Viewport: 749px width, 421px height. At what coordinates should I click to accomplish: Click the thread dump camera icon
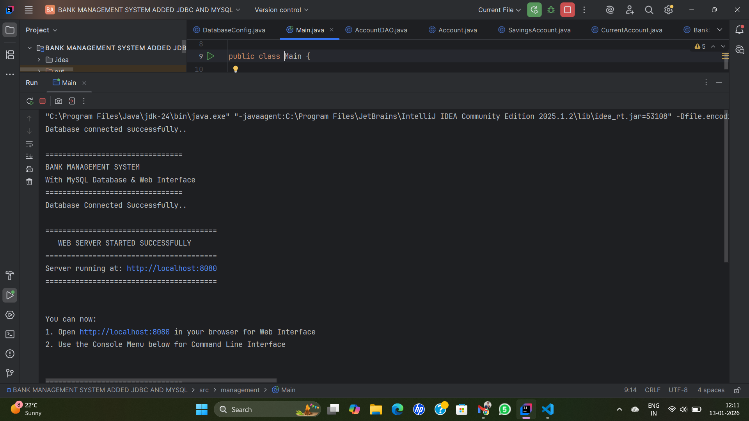59,101
